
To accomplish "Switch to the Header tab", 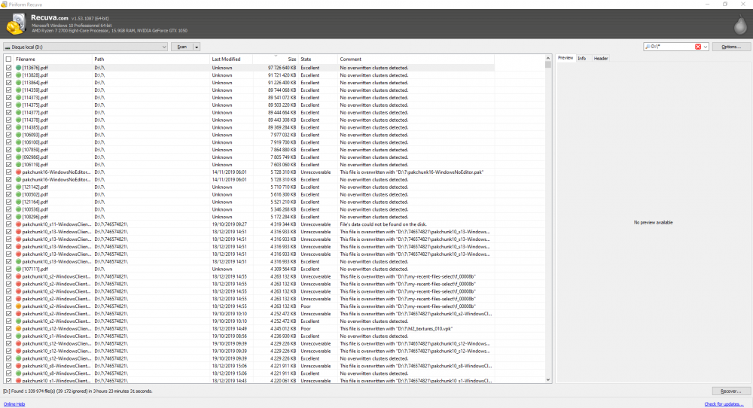I will (600, 59).
